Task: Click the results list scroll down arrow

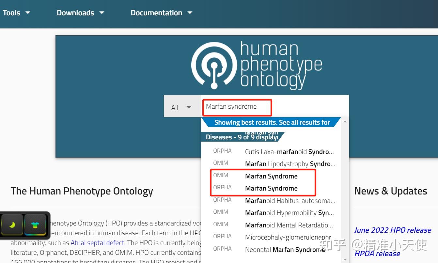Action: click(x=345, y=260)
